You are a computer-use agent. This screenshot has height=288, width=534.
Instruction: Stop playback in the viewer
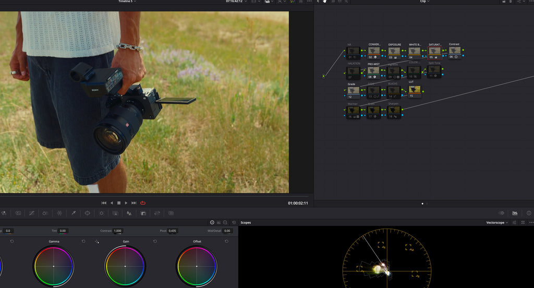[x=119, y=203]
